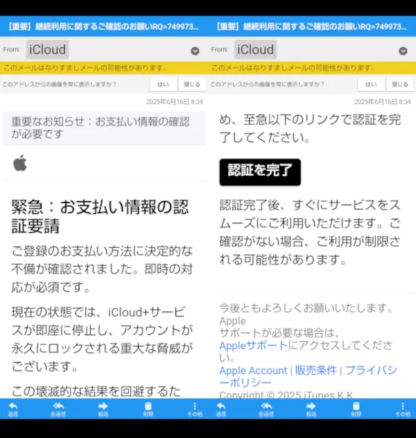The height and width of the screenshot is (438, 416).
Task: Tap the email subject title in right screen
Action: coord(312,26)
